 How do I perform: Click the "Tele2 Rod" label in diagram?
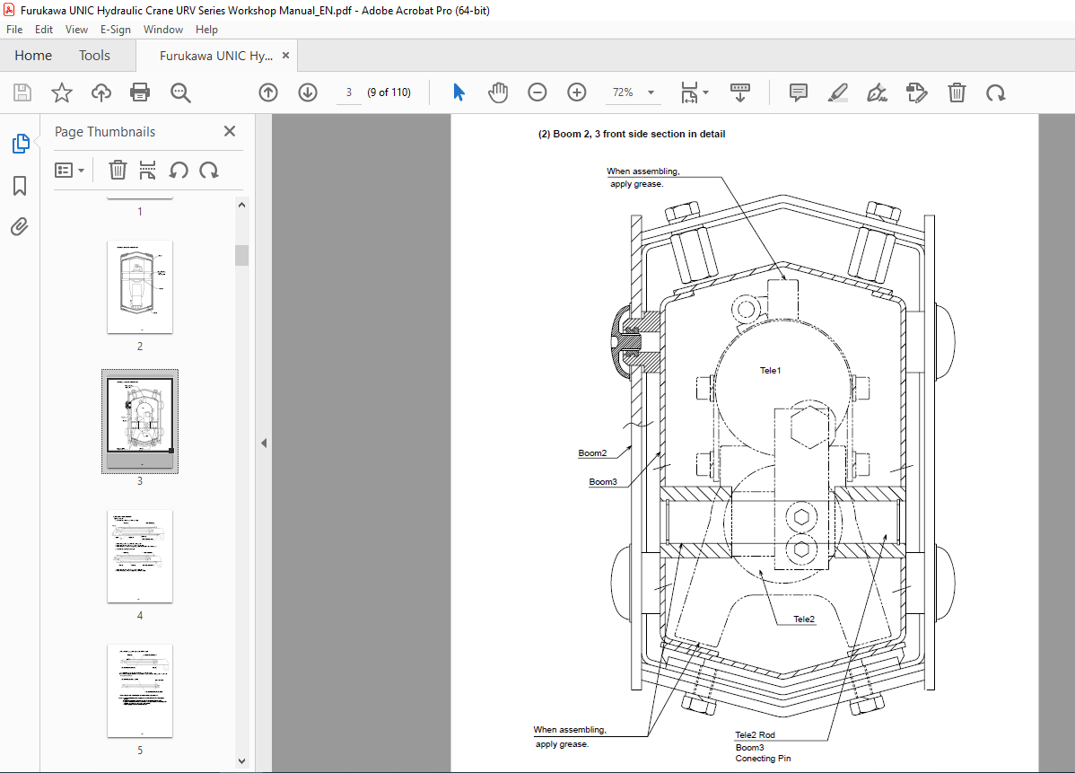[755, 734]
